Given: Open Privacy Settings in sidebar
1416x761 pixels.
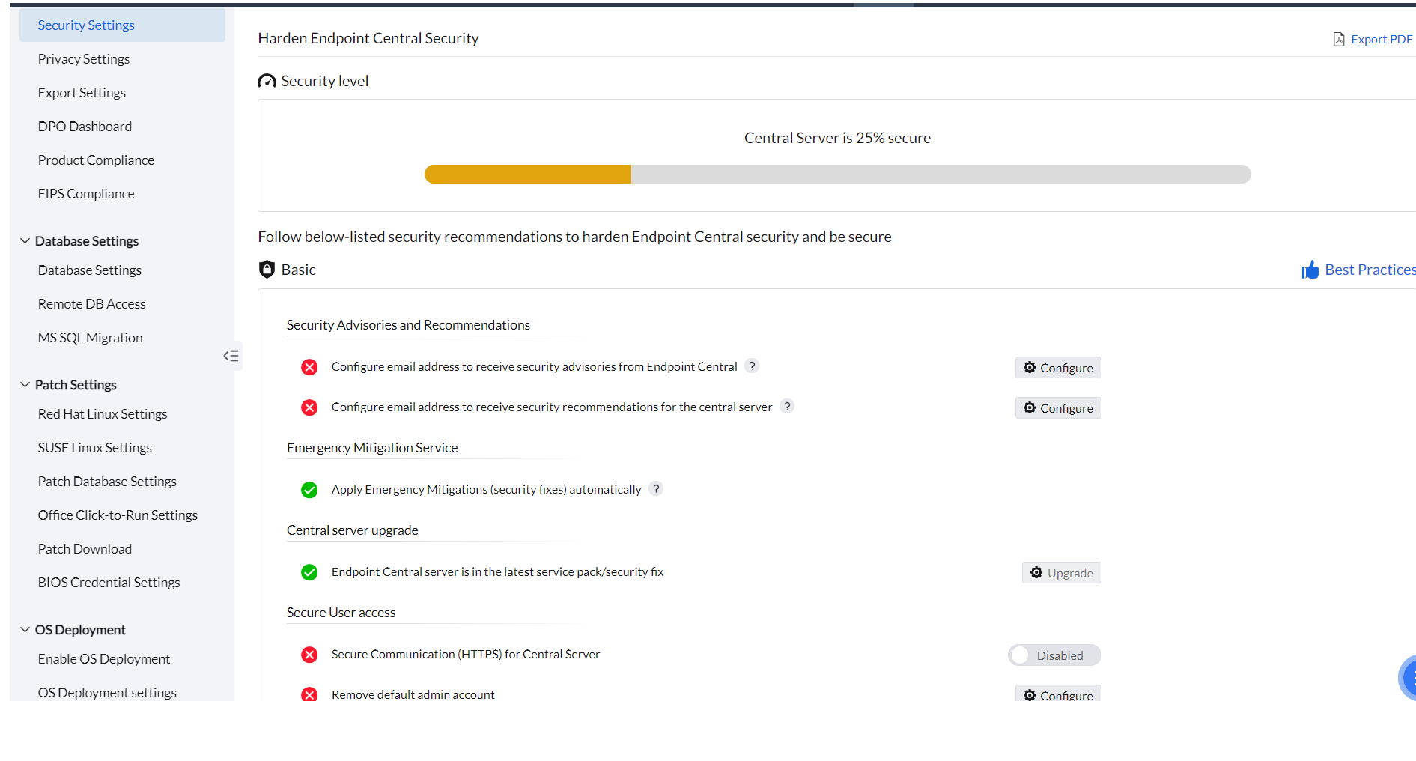Looking at the screenshot, I should (84, 59).
